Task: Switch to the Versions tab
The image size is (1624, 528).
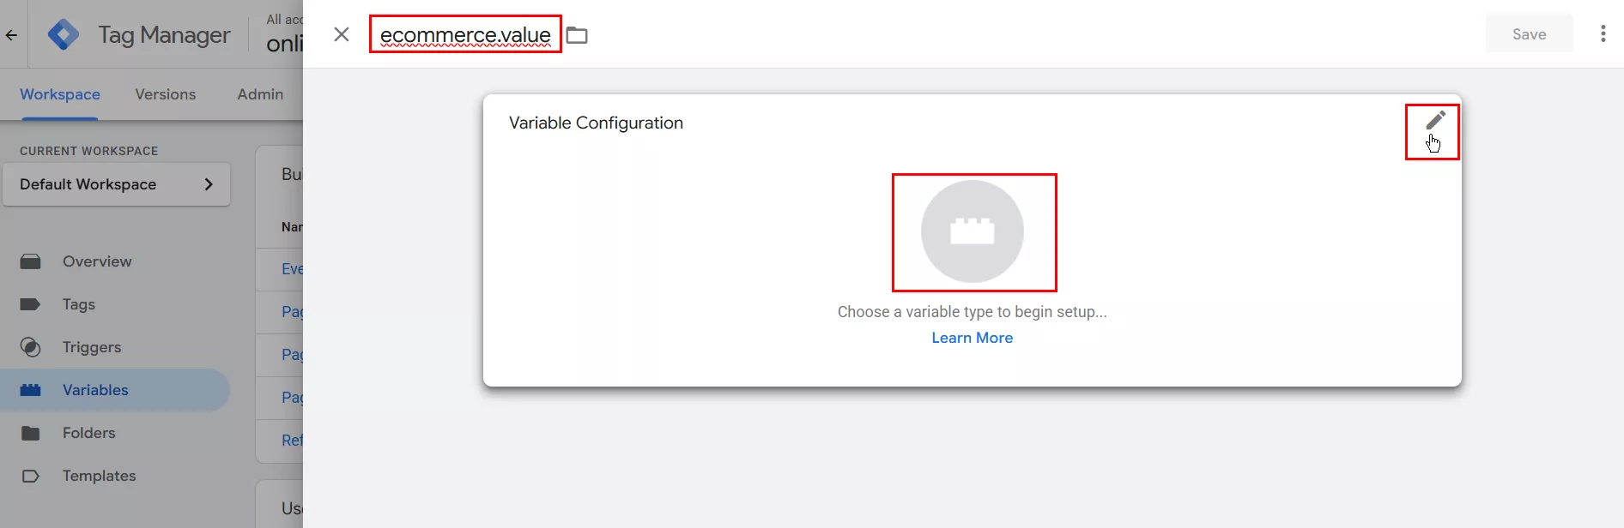Action: 165,94
